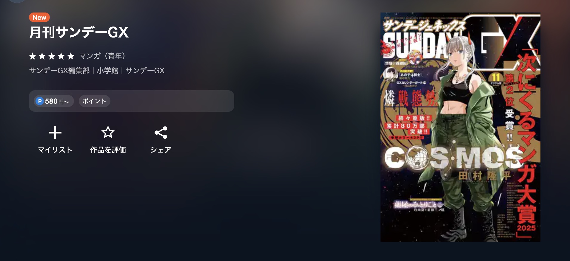
Task: Click the 月刊サンデーGX title heading
Action: 79,32
